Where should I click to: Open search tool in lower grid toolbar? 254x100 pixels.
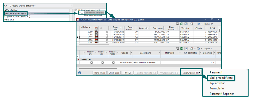tap(192, 49)
